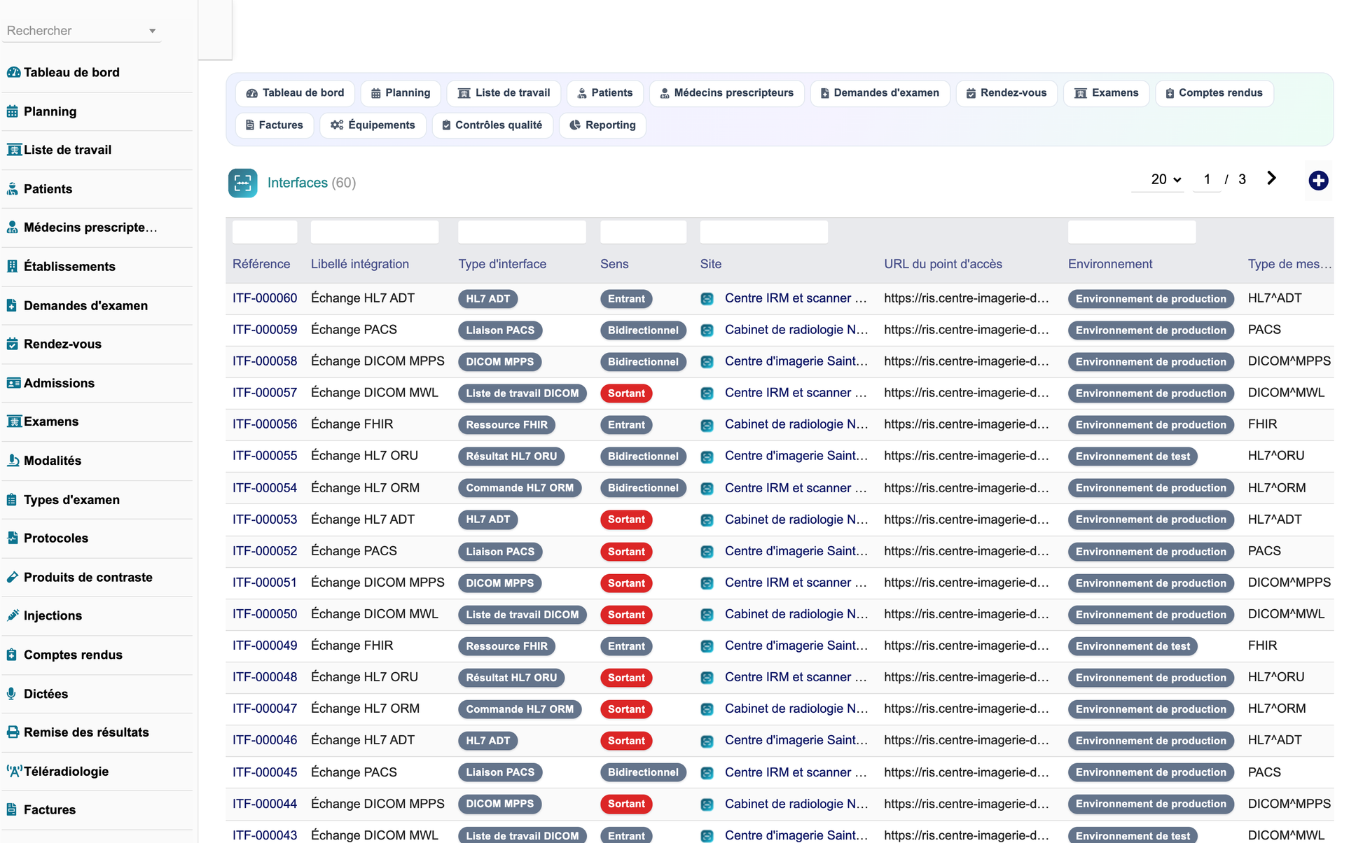Open Cabinet de radiologie link in ITF-000059 row
The height and width of the screenshot is (843, 1363).
[x=796, y=330]
